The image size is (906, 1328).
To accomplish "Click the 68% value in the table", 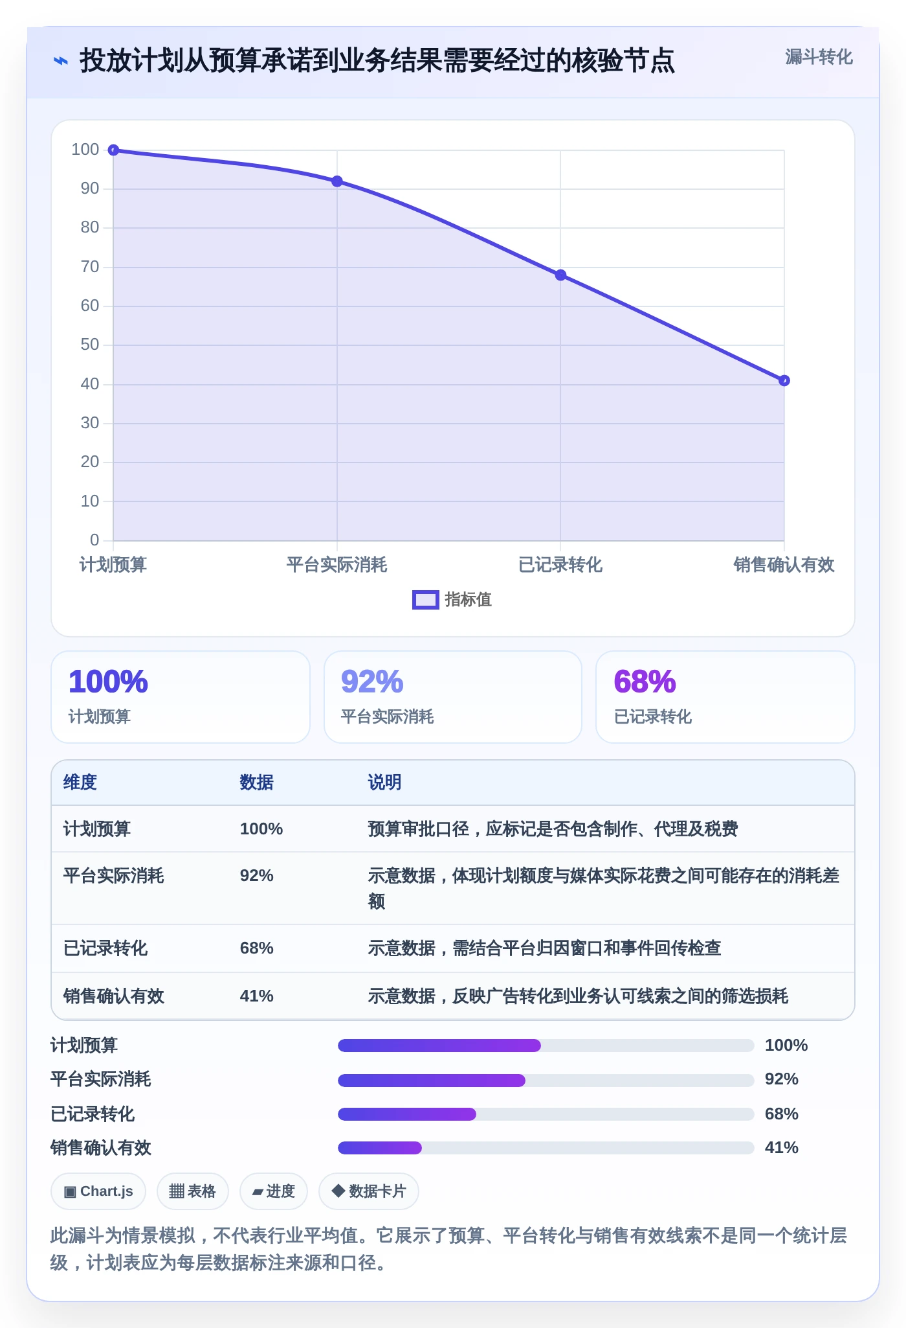I will [x=257, y=948].
